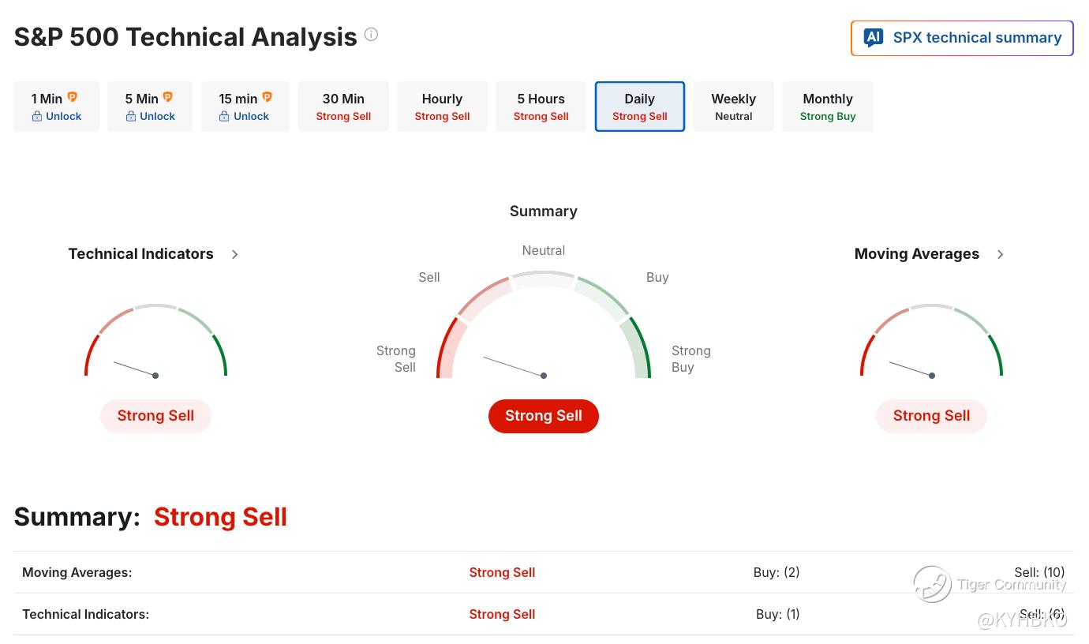Screen dimensions: 1089x644
Task: Click Unlock link under 5 Min
Action: (x=157, y=117)
